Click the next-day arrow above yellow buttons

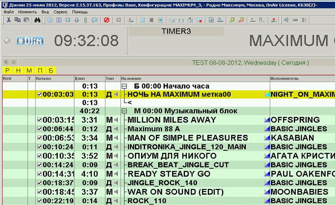pos(14,62)
